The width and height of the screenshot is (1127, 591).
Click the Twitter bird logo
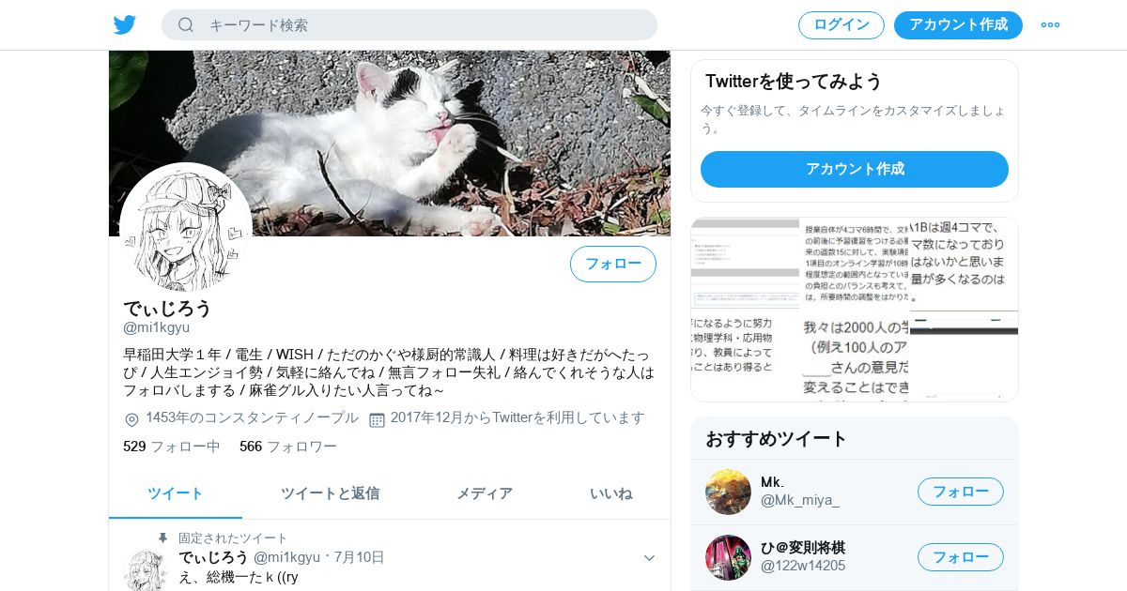coord(125,25)
